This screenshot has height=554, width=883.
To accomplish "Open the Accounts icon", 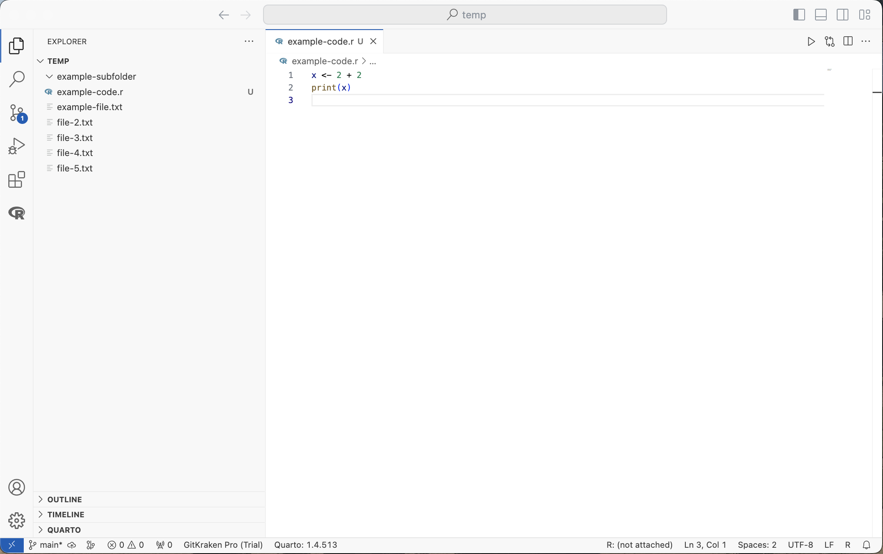I will tap(17, 487).
